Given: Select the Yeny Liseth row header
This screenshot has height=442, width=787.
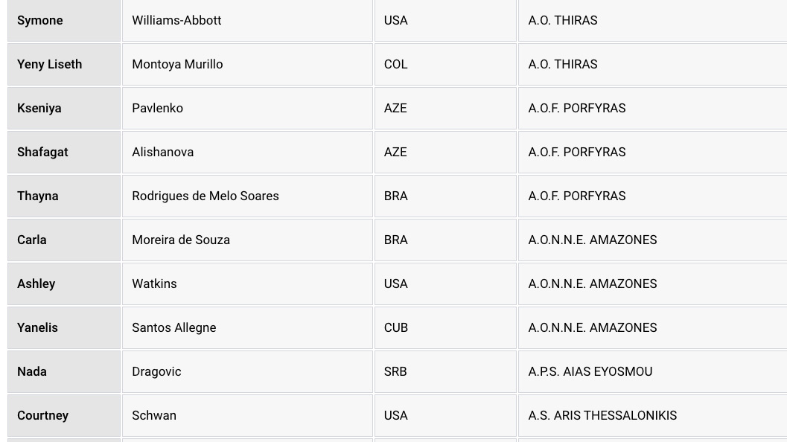Looking at the screenshot, I should coord(64,64).
